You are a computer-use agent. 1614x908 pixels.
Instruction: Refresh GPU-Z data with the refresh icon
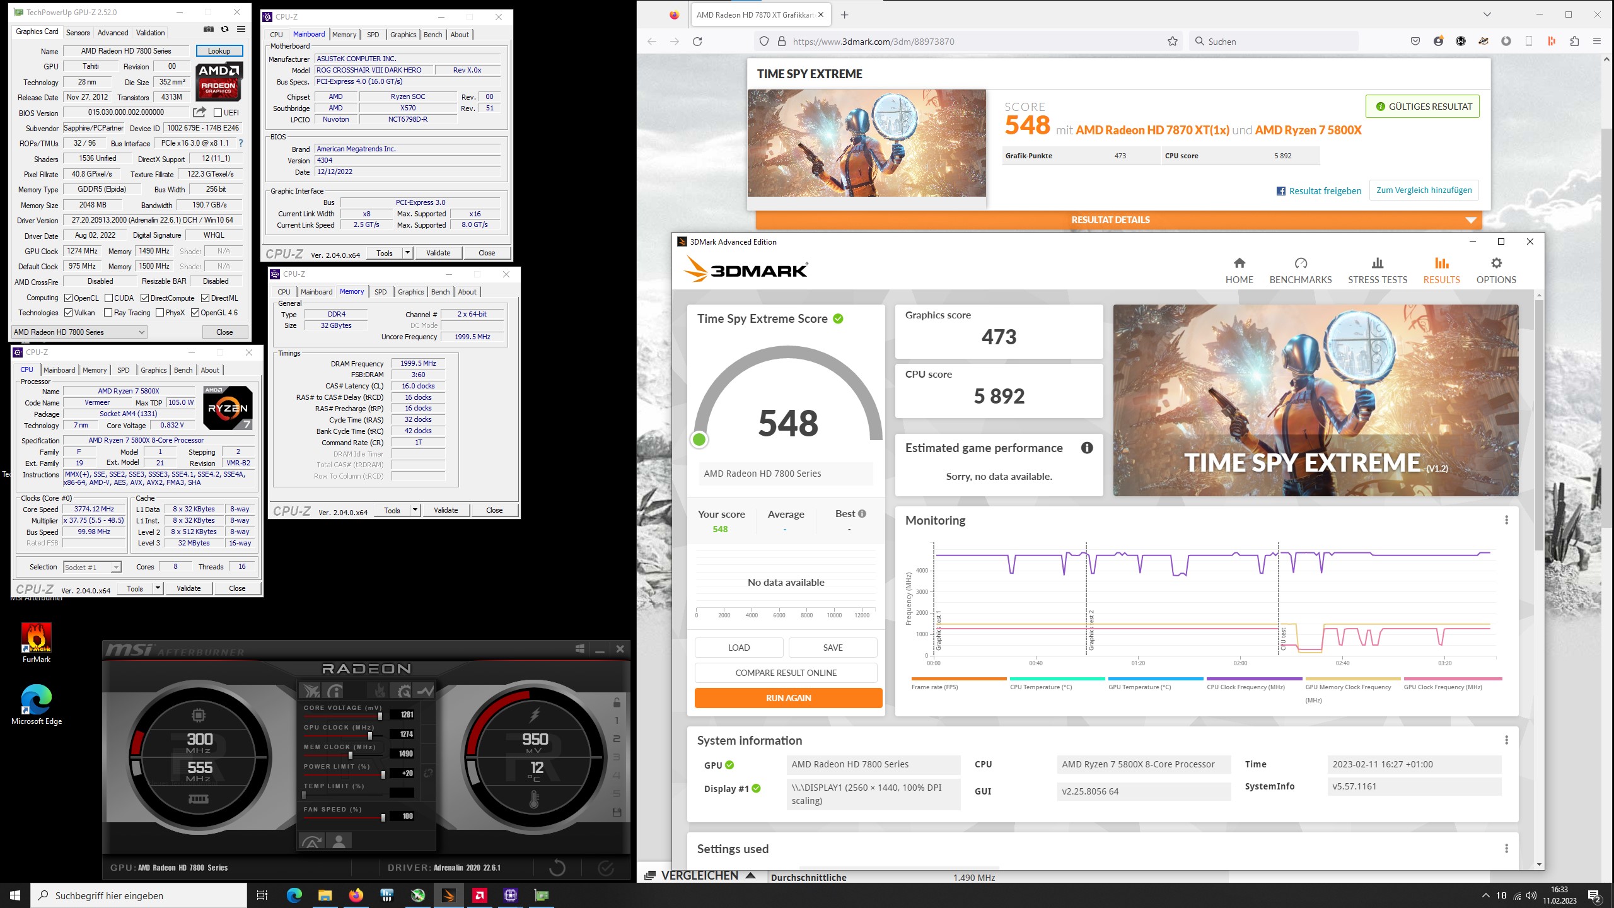224,30
